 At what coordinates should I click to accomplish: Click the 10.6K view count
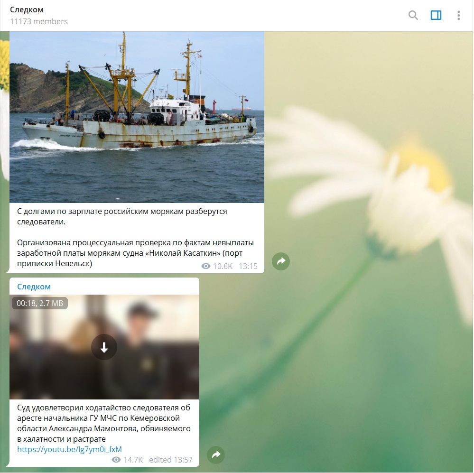point(223,266)
